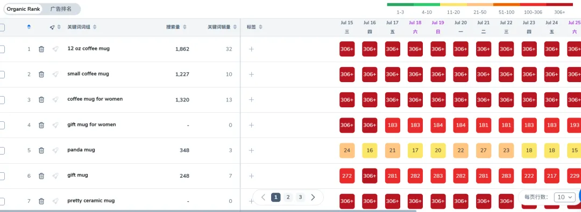581x212 pixels.
Task: Click gift mug for women 184 on Jul 19
Action: [x=438, y=125]
